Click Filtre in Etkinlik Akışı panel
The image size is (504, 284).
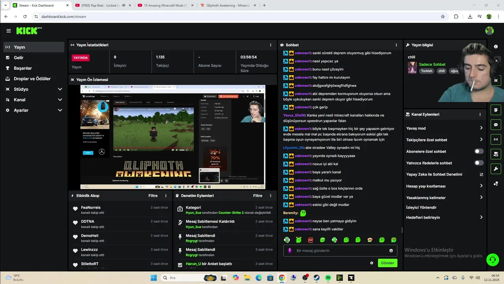pyautogui.click(x=153, y=196)
